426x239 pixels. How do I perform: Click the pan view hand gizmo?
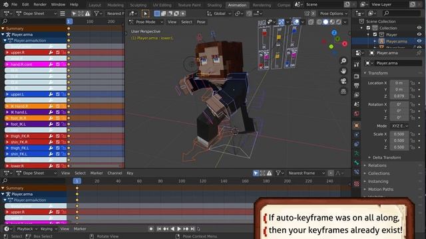(343, 71)
